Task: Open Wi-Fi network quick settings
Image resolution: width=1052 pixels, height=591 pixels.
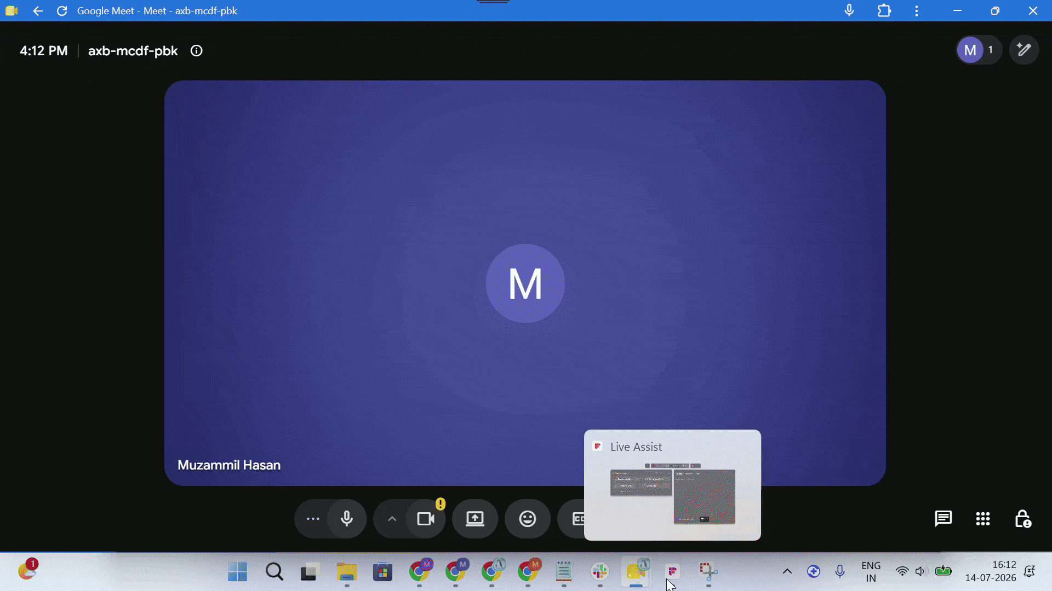Action: coord(902,571)
